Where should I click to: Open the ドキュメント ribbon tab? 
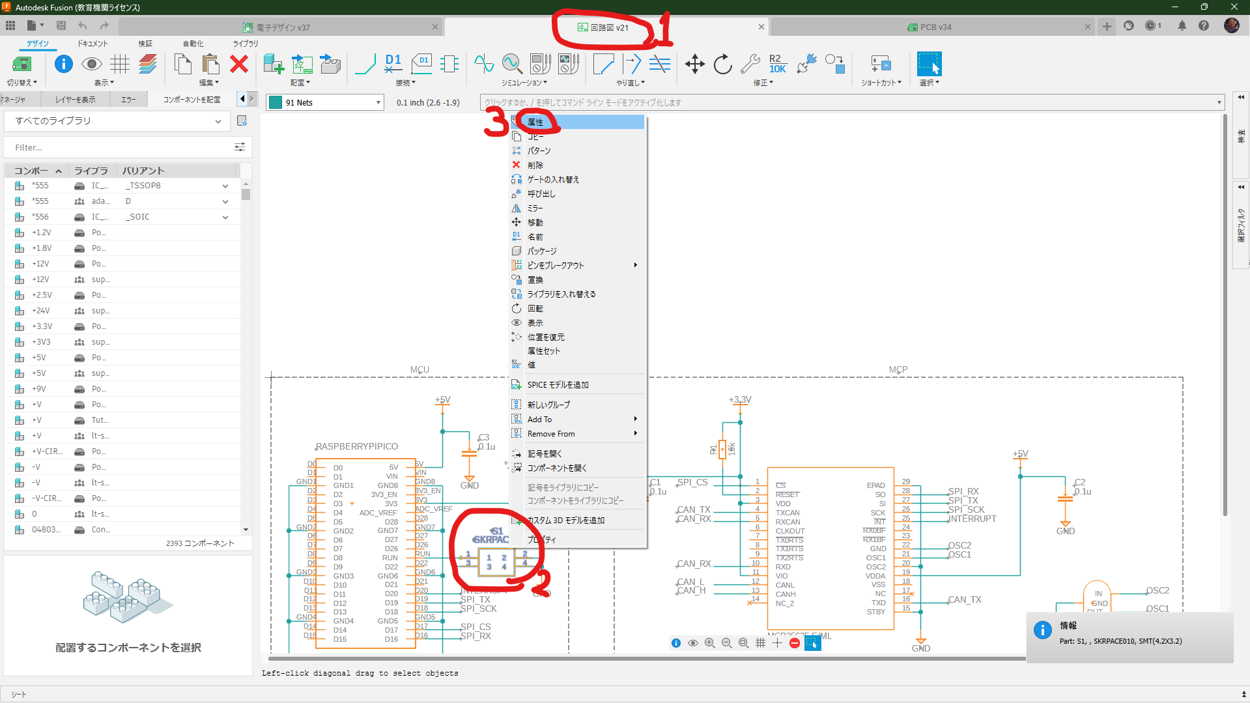coord(92,44)
